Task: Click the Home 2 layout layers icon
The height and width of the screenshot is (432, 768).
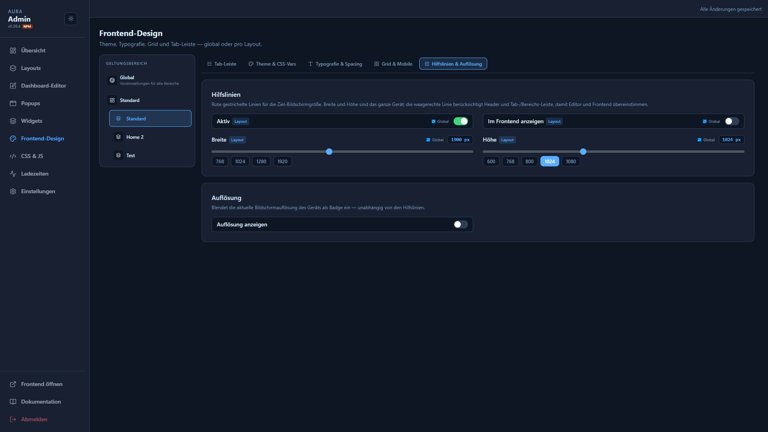Action: point(118,137)
